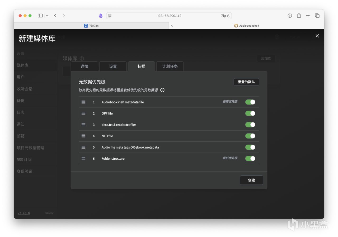Image resolution: width=338 pixels, height=237 pixels.
Task: Click drag handle for Audiobookshelf metadata file
Action: tap(83, 102)
